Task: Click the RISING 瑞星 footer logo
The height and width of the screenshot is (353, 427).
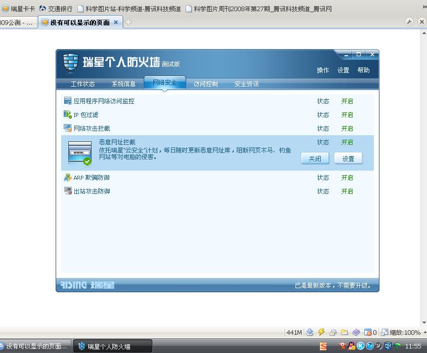Action: (87, 285)
